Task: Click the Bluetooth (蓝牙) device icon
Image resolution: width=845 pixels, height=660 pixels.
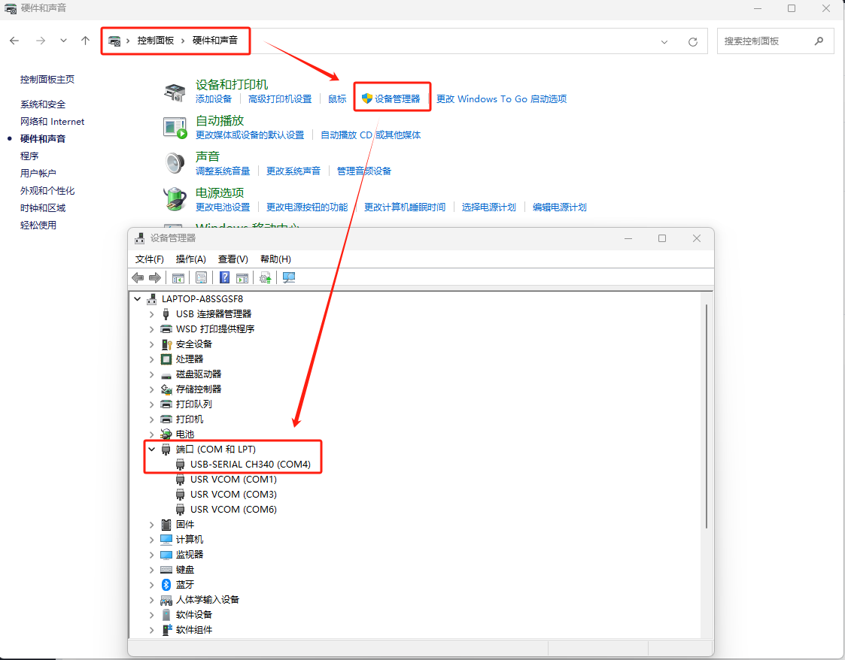Action: [x=166, y=584]
